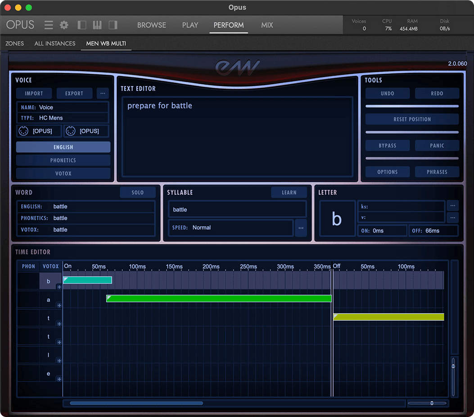Toggle the BYPASS button
The height and width of the screenshot is (417, 474).
pos(388,145)
